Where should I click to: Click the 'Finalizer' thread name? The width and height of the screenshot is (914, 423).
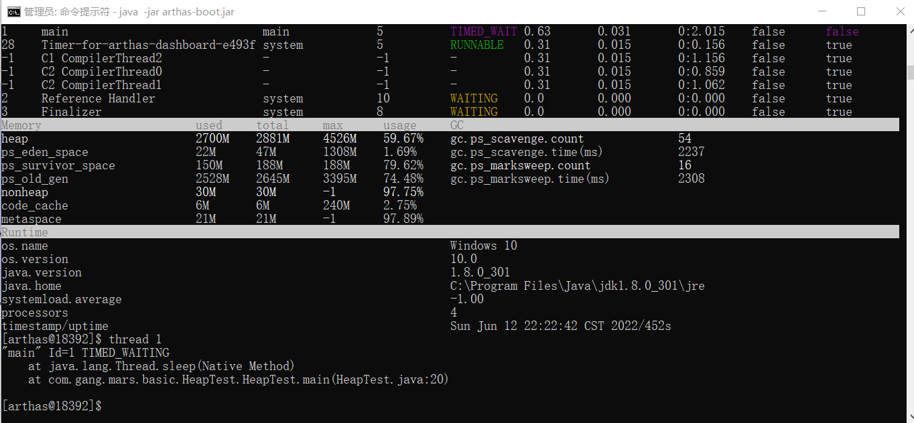72,112
